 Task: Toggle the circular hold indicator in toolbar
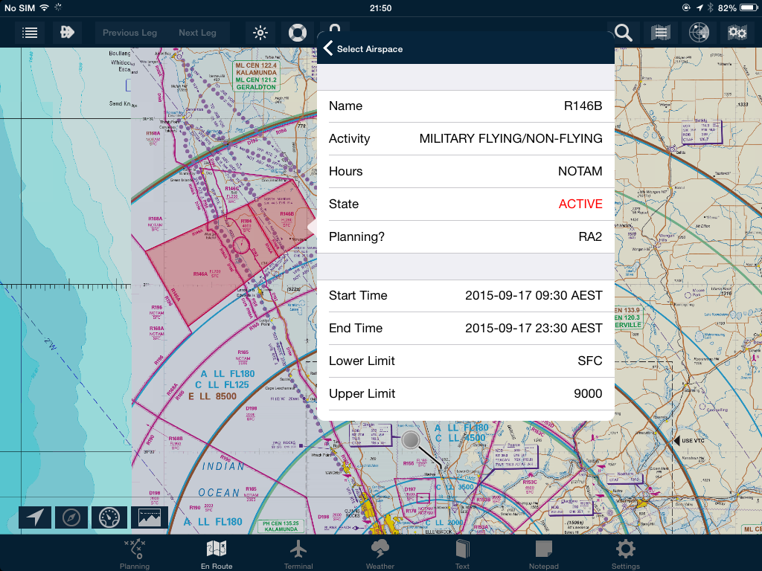pos(297,33)
